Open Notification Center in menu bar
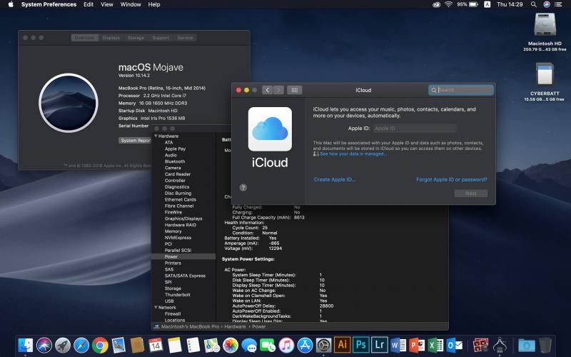The height and width of the screenshot is (357, 571). click(x=558, y=4)
